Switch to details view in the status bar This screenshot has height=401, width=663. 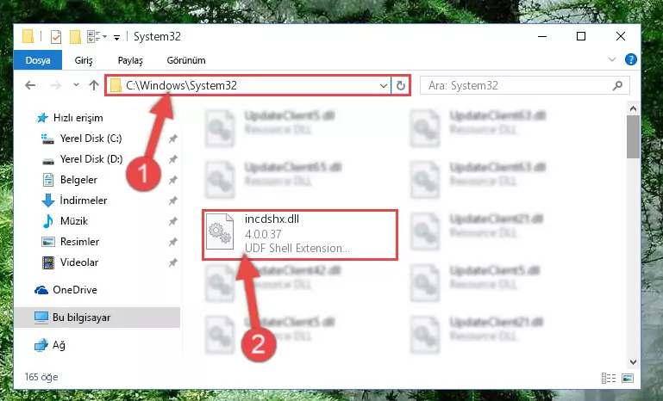coord(609,378)
